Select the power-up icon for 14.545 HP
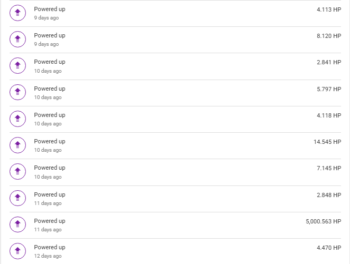 [x=17, y=145]
